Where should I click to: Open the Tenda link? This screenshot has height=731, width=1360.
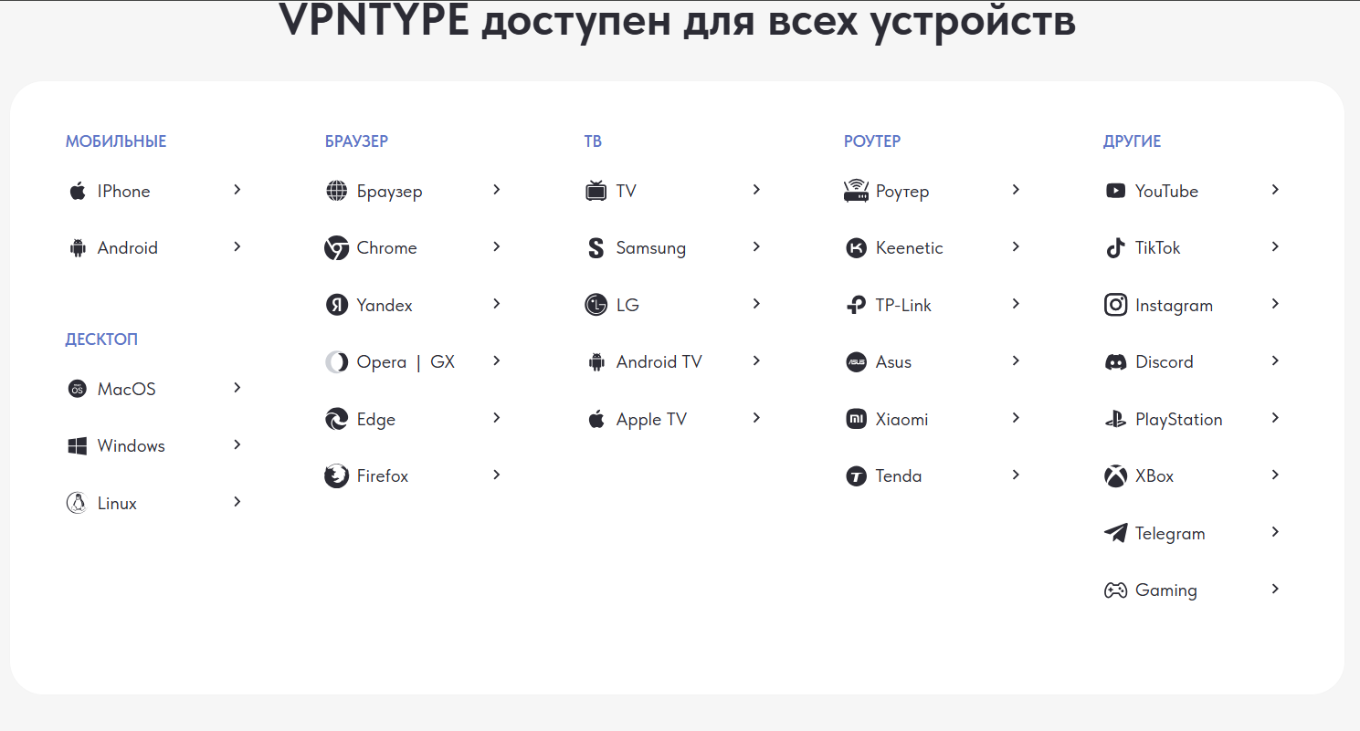tap(899, 476)
